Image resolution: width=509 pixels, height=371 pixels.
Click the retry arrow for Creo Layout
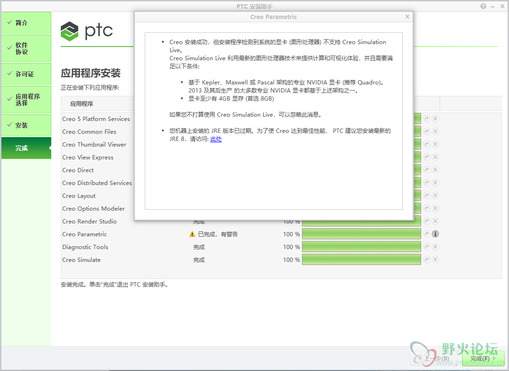[427, 195]
